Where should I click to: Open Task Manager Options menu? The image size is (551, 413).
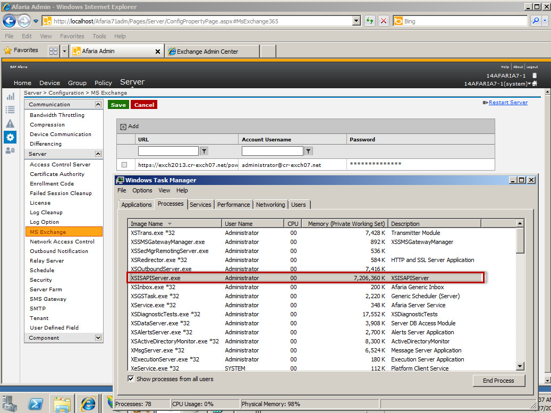tap(142, 190)
